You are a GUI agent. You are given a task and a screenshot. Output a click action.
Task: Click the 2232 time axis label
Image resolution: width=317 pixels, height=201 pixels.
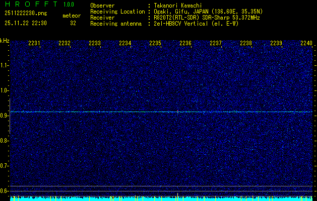[x=65, y=43]
